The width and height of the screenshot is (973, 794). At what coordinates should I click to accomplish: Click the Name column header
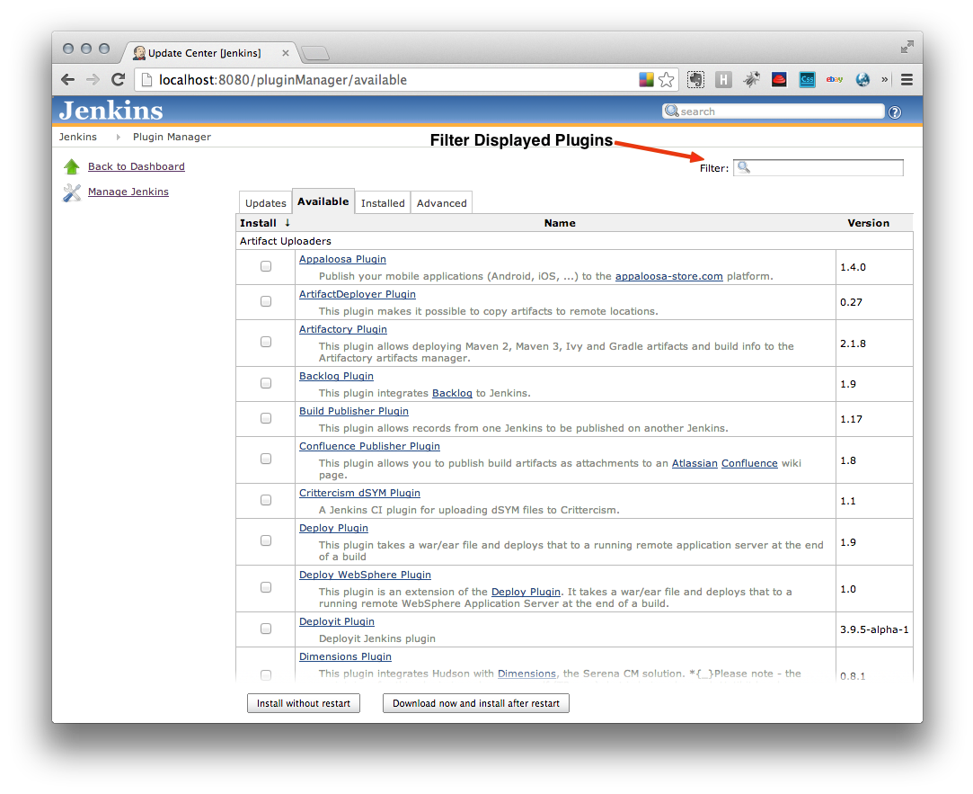(x=560, y=223)
